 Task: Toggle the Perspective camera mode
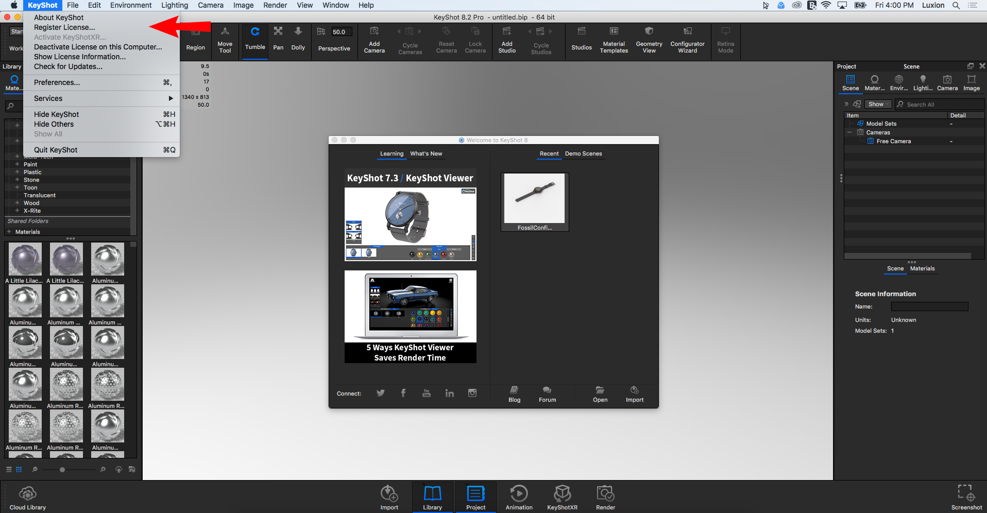tap(334, 39)
